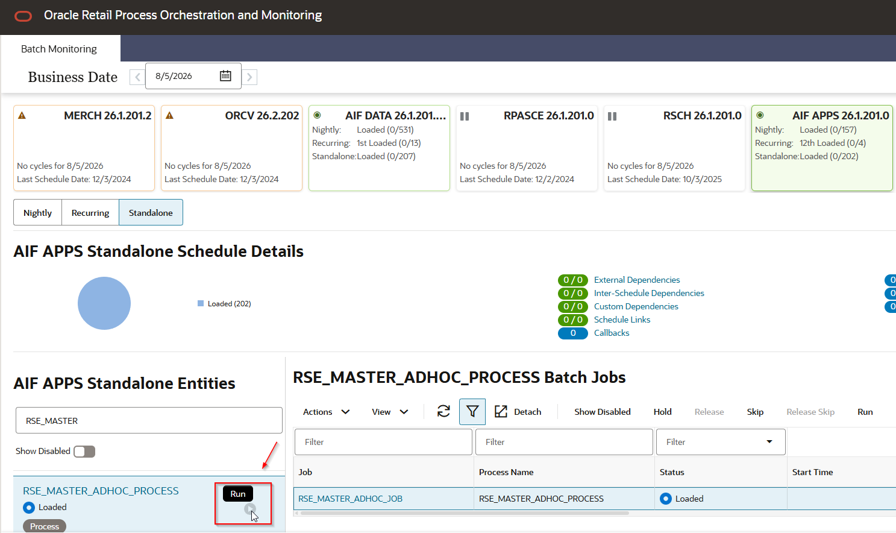Open the Inter-Schedule Dependencies link
896x533 pixels.
[x=649, y=293]
